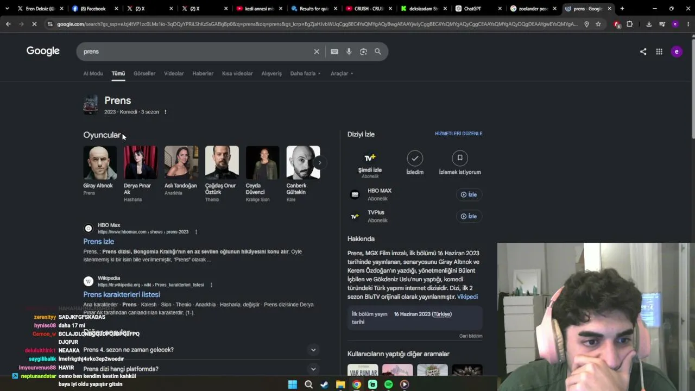Open Streamlabs from the taskbar
Image resolution: width=695 pixels, height=391 pixels.
click(372, 384)
